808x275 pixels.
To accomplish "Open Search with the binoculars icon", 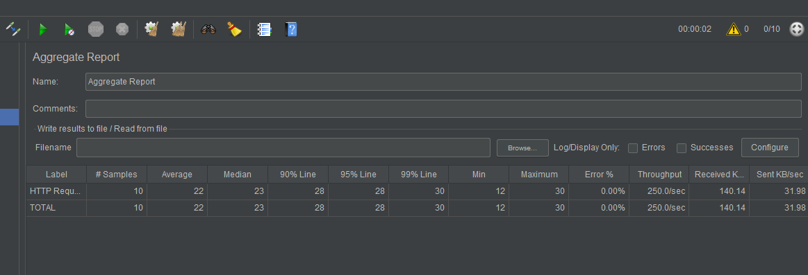I will [208, 29].
